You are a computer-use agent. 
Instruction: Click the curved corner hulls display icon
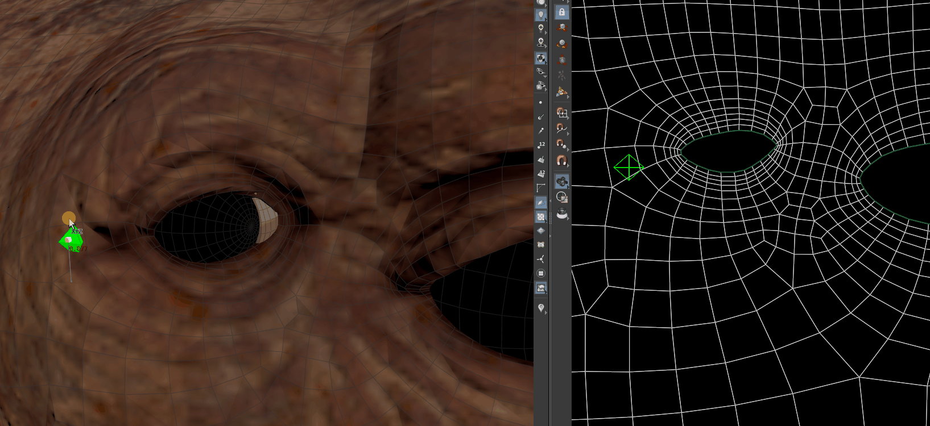(x=541, y=187)
